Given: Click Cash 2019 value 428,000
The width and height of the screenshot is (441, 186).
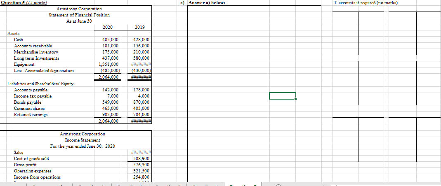Looking at the screenshot, I should tap(142, 40).
